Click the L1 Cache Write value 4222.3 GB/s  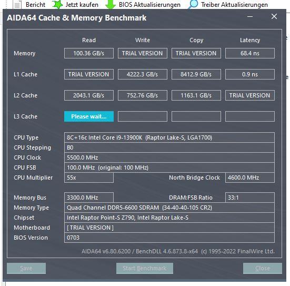(x=143, y=74)
